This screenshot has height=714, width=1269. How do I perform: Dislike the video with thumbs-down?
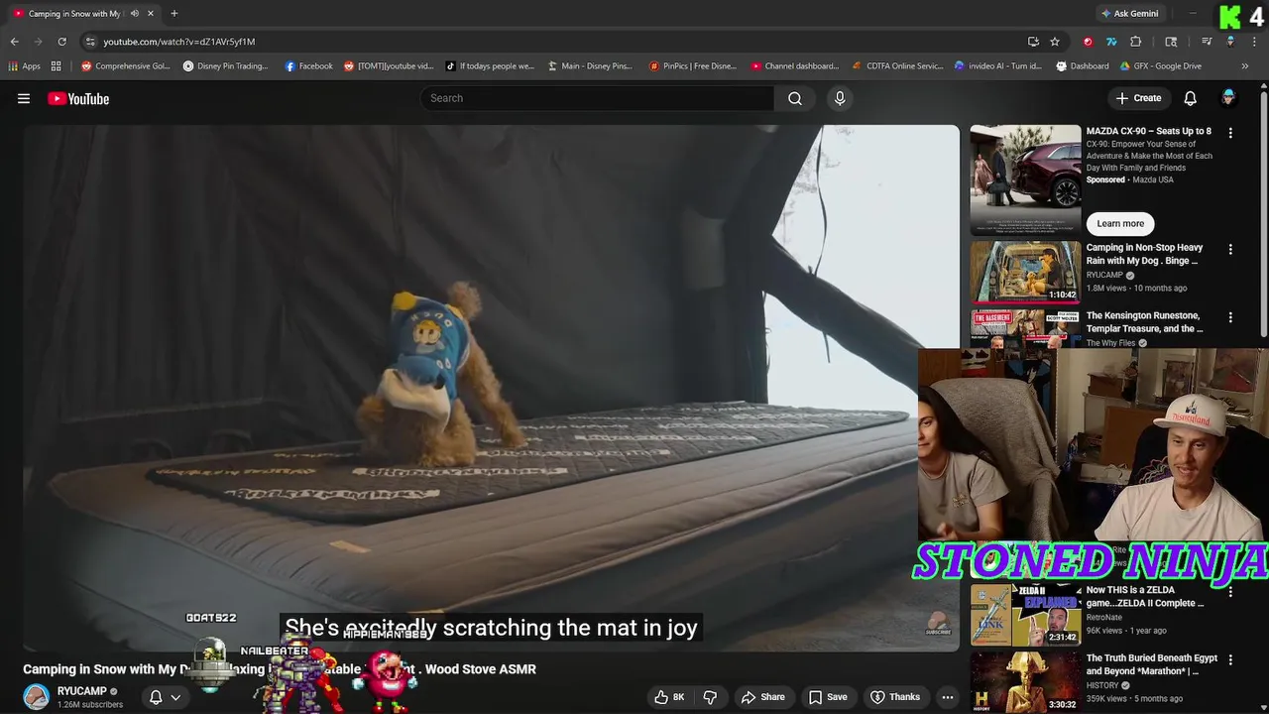(710, 697)
